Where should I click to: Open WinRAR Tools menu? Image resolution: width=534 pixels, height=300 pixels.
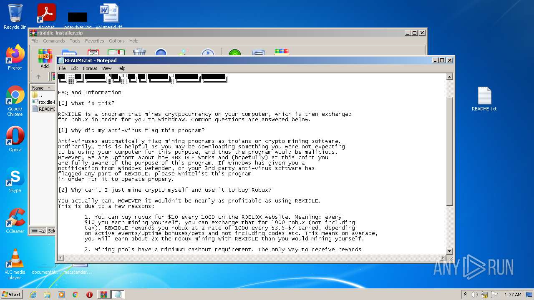click(75, 41)
